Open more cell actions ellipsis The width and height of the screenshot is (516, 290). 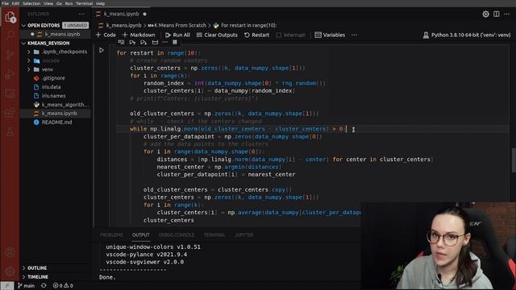(164, 42)
